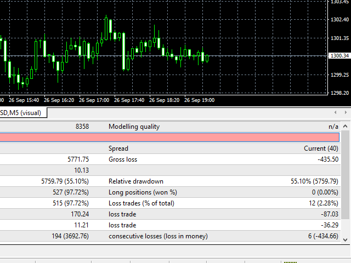Click the -36.29 loss trade value
The height and width of the screenshot is (263, 351).
coord(330,225)
